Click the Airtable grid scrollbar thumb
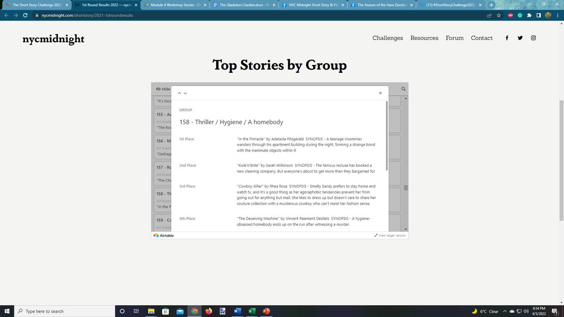The image size is (564, 317). pos(406,188)
